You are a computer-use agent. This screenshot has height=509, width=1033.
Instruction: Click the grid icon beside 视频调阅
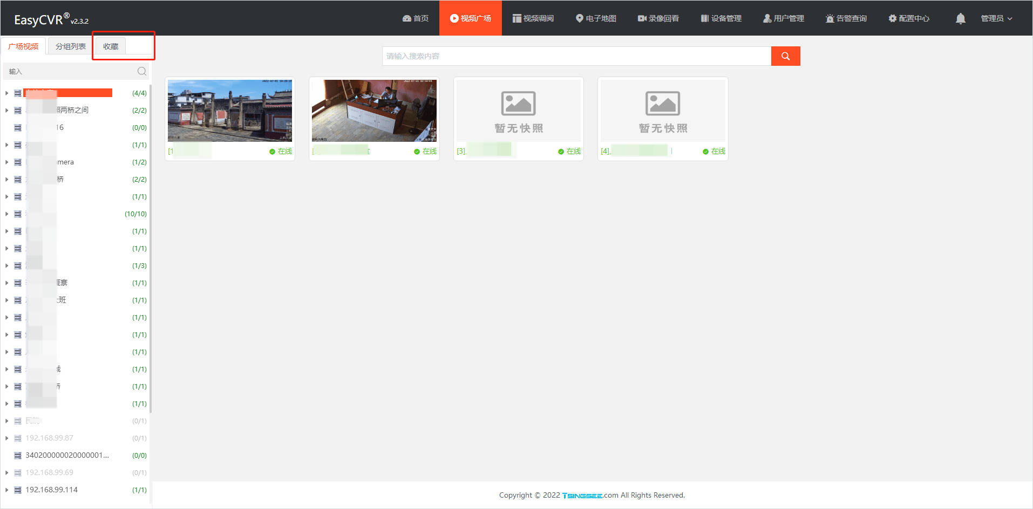517,18
